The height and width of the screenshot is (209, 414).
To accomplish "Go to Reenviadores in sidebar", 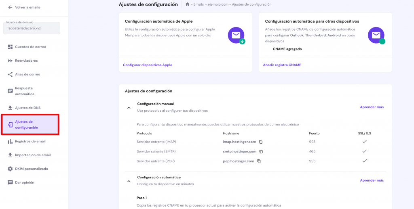I will 26,61.
